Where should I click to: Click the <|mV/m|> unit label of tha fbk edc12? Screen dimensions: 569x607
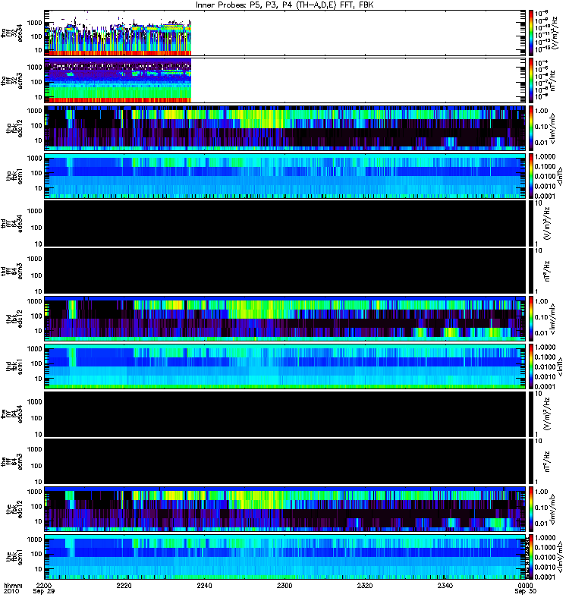click(552, 128)
